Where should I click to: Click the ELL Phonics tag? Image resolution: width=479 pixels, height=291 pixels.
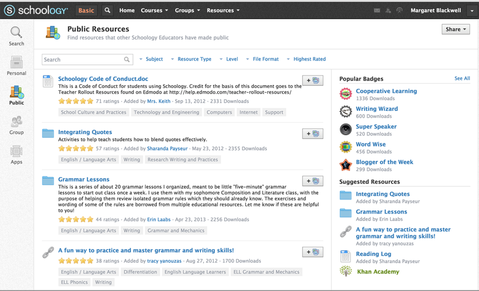click(x=74, y=282)
